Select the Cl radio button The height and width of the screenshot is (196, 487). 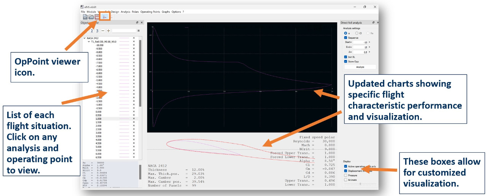tap(356, 33)
